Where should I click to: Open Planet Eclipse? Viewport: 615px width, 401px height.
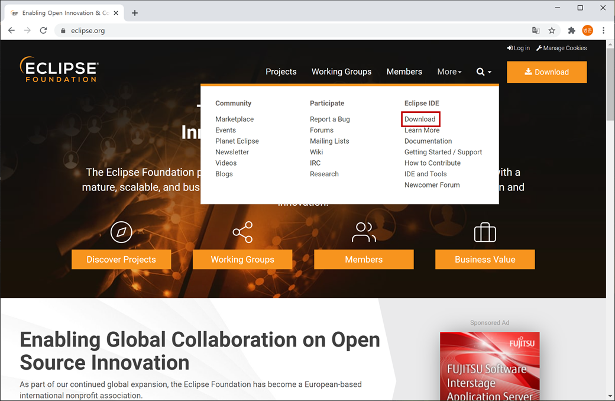[x=237, y=141]
